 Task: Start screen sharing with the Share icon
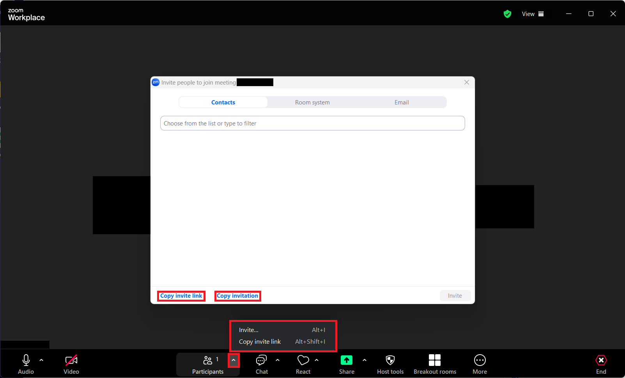347,360
